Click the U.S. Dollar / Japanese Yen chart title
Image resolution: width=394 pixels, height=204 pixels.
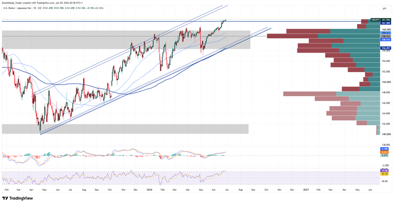[17, 8]
